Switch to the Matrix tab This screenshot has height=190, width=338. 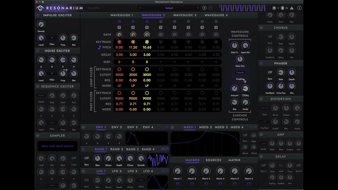(x=234, y=160)
